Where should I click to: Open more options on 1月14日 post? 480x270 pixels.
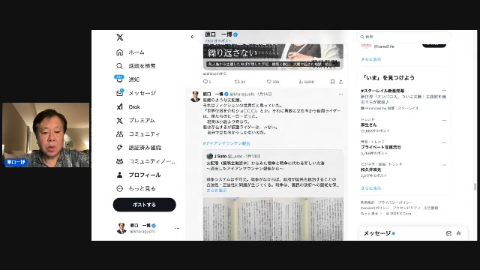click(340, 94)
